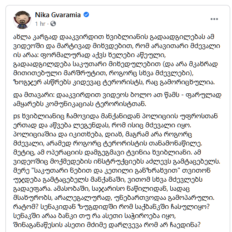Open the three-dot post options menu
Image resolution: width=232 pixels, height=232 pixels.
[214, 19]
